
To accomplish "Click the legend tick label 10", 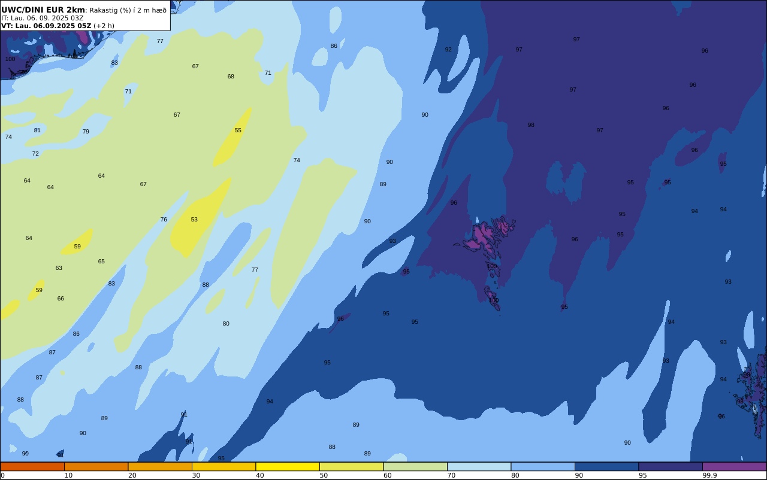I will (x=68, y=475).
